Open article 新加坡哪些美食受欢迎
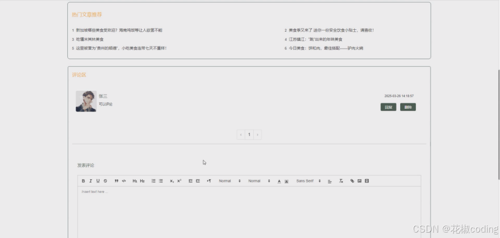 click(x=119, y=30)
